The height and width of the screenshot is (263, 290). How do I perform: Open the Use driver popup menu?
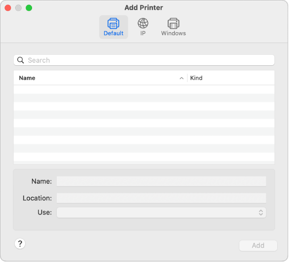[162, 213]
